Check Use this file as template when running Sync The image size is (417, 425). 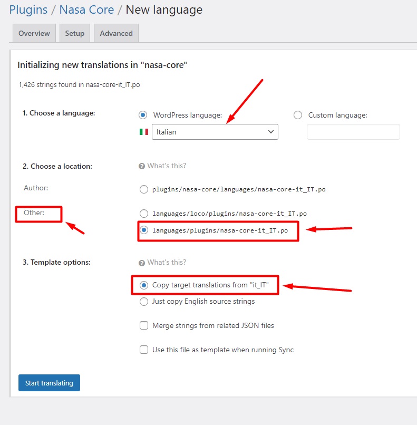(x=144, y=350)
